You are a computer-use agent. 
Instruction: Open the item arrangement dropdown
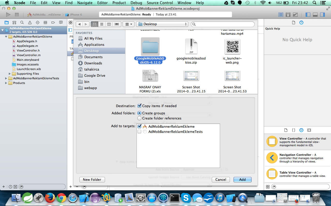tap(128, 24)
